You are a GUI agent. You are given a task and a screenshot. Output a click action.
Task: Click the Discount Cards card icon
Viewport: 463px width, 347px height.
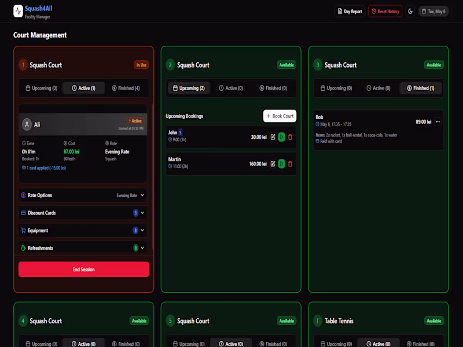(23, 213)
